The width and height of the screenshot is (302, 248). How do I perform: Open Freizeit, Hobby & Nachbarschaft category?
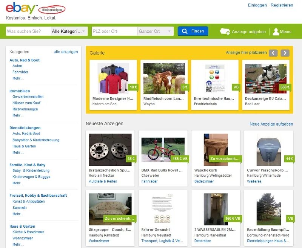pyautogui.click(x=38, y=196)
